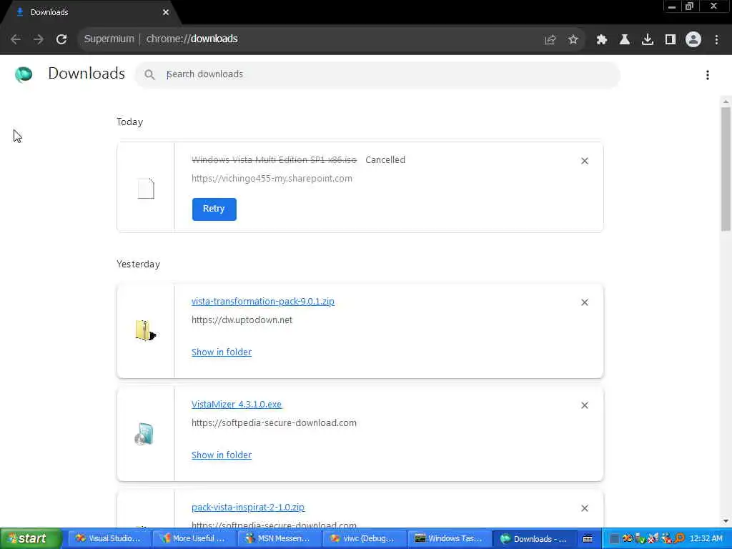Open the Windows start button
This screenshot has height=549, width=732.
pyautogui.click(x=31, y=538)
